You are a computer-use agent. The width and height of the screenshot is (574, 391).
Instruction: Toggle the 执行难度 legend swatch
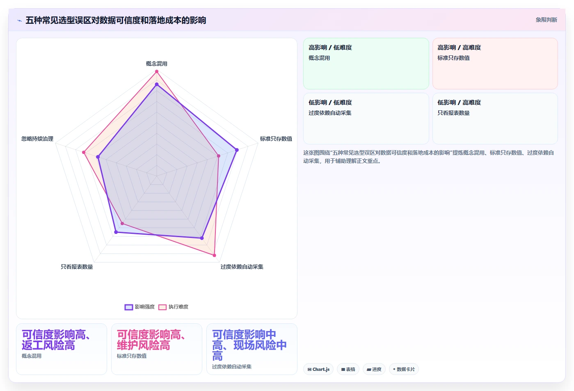[x=162, y=307]
